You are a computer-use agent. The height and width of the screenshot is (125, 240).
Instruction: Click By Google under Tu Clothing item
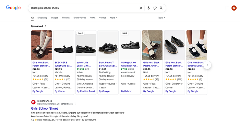point(104,91)
